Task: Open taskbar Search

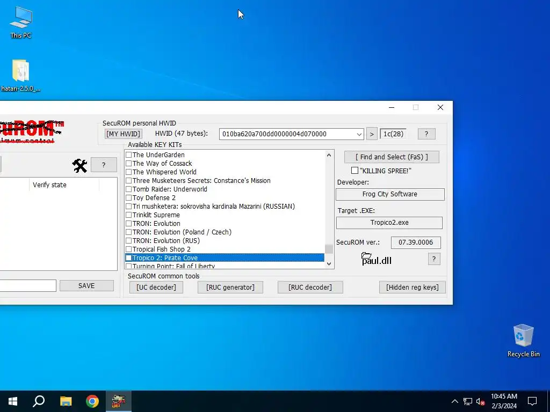Action: click(x=39, y=401)
